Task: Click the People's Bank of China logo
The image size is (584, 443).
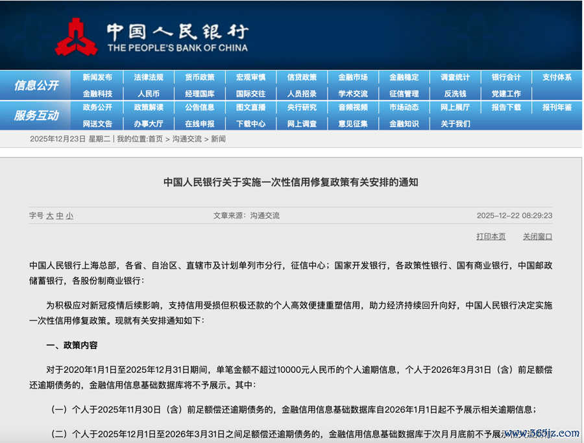Action: [x=77, y=36]
